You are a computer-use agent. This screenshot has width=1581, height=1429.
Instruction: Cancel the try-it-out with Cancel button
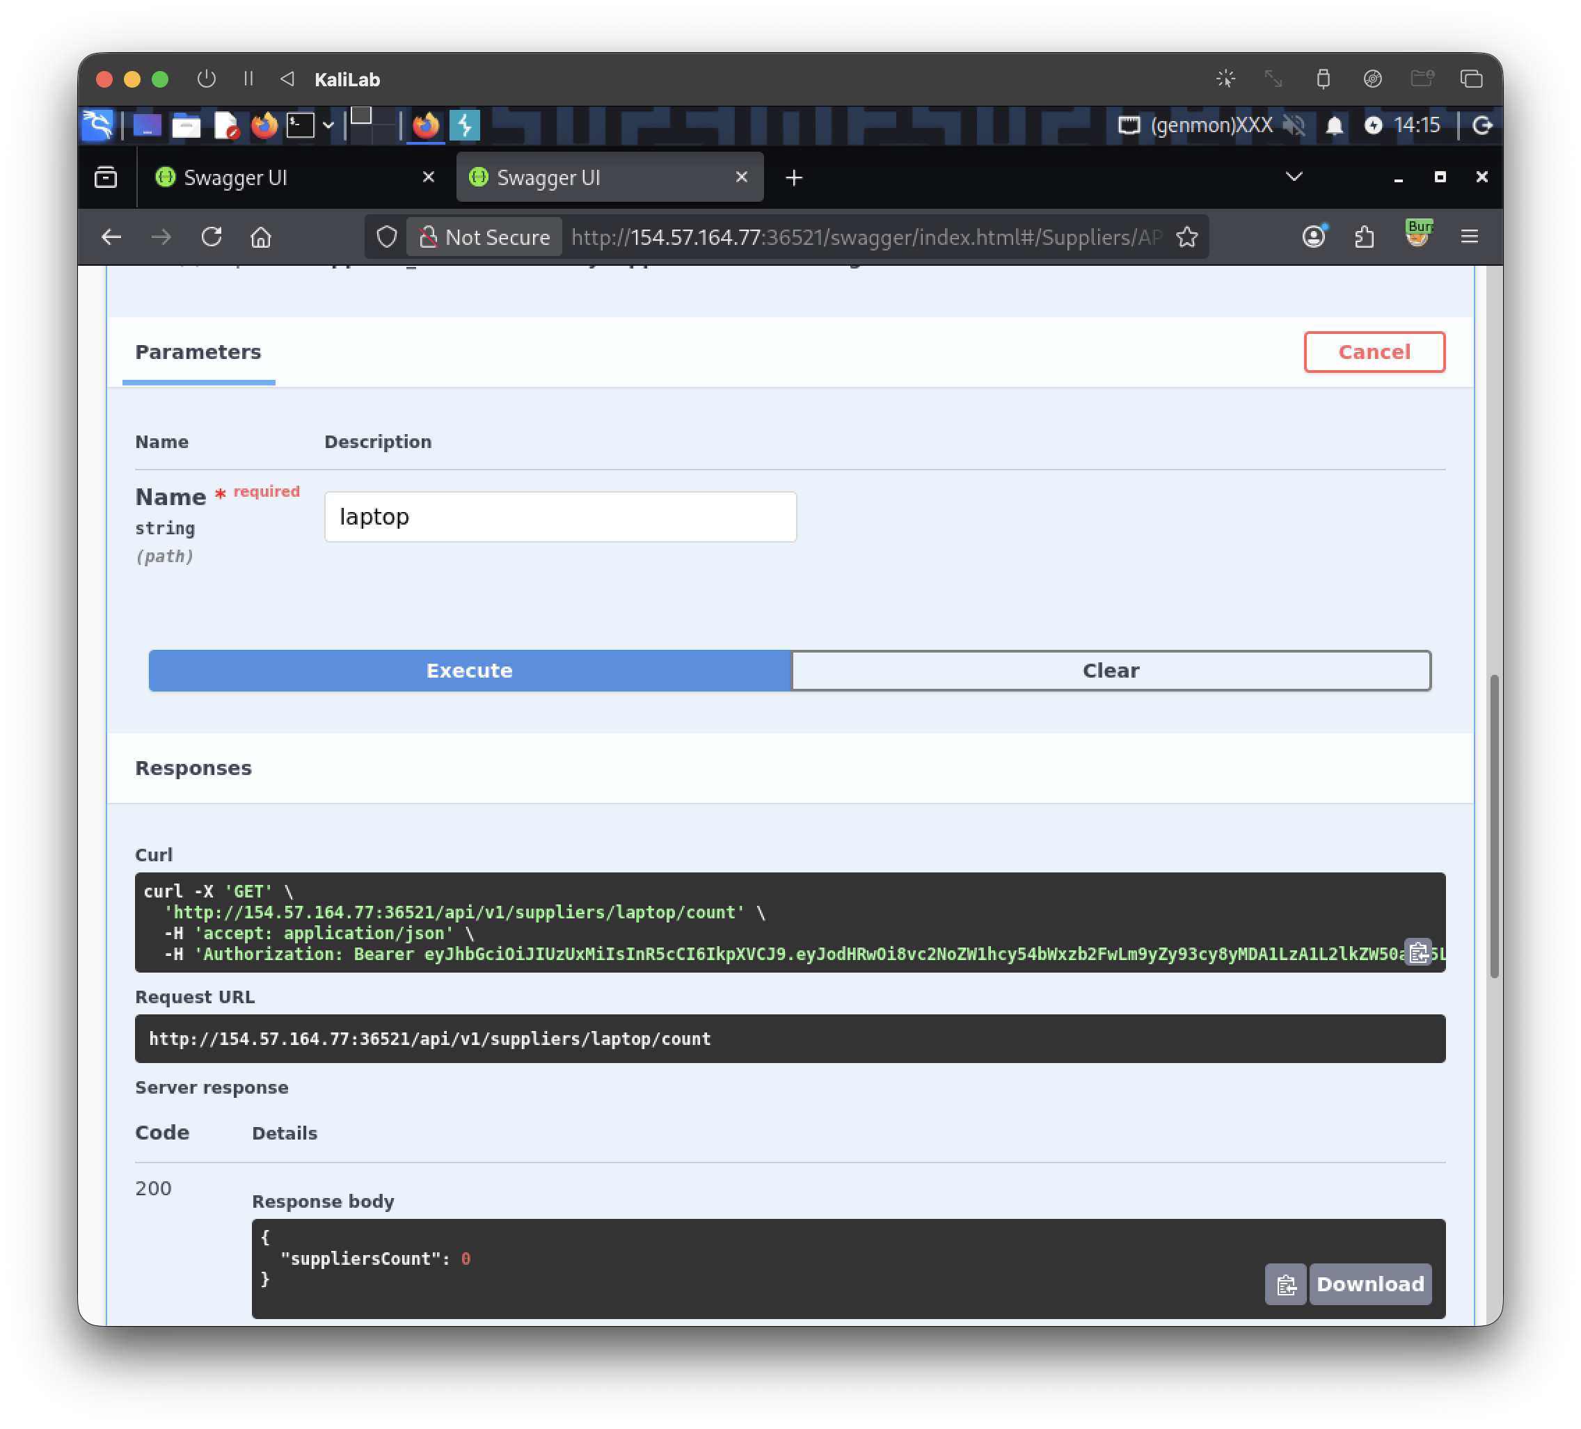[1374, 352]
